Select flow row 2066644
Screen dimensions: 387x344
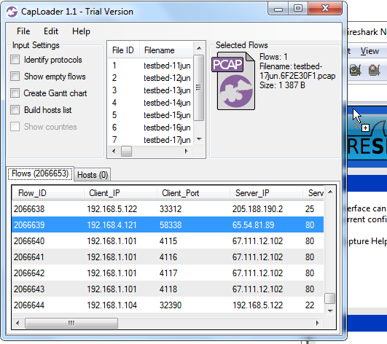pyautogui.click(x=168, y=305)
